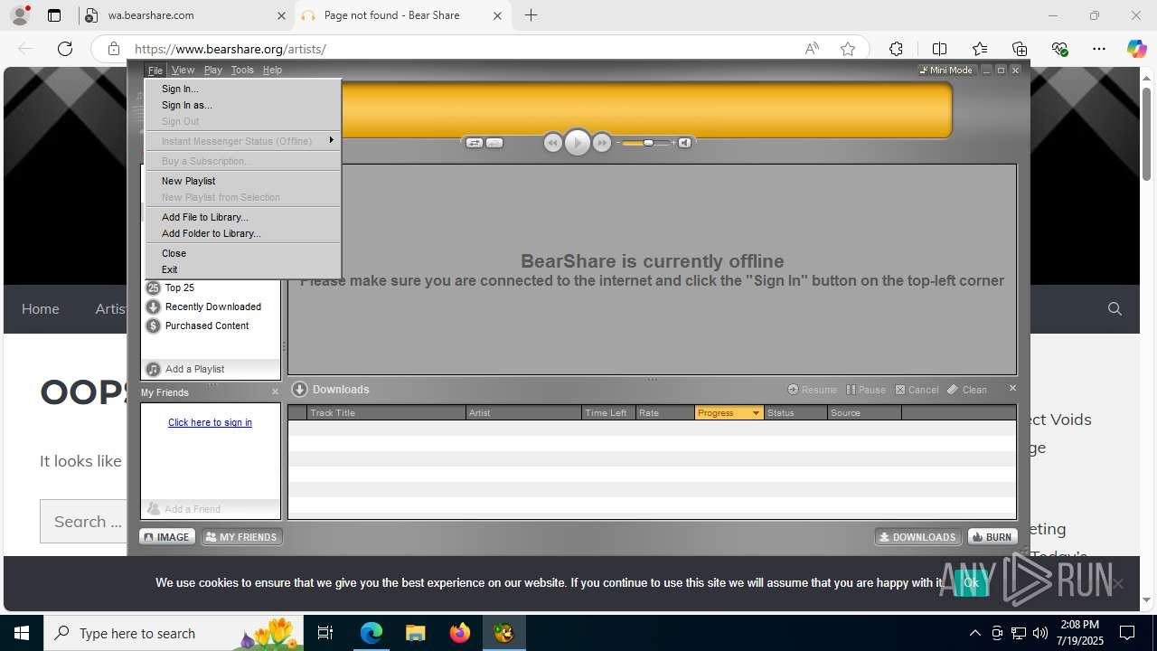This screenshot has height=651, width=1157.
Task: Skip to the previous track
Action: point(553,143)
